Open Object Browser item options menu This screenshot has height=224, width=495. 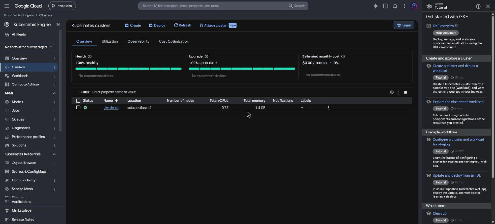[54, 163]
